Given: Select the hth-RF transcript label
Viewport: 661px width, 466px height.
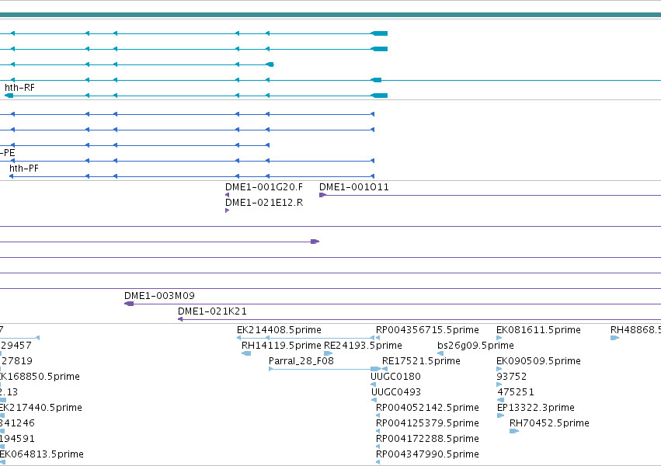Looking at the screenshot, I should pos(20,88).
